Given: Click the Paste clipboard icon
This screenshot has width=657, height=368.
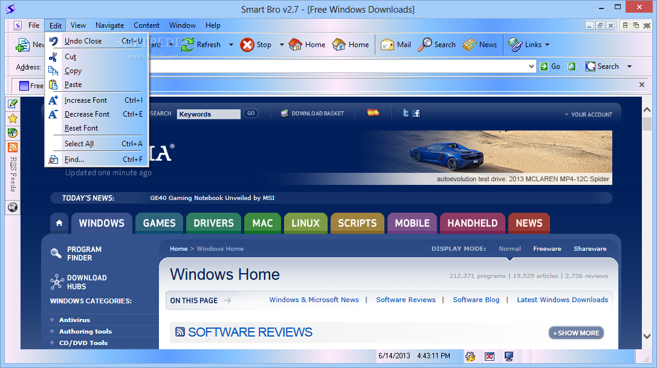Looking at the screenshot, I should coord(53,85).
